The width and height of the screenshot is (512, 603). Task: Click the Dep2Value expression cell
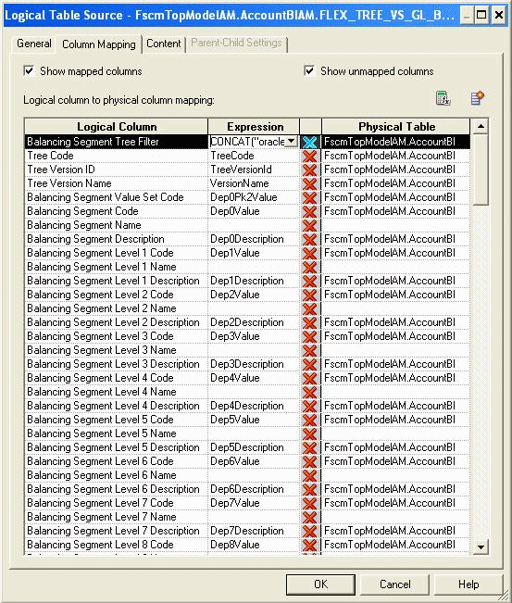pos(254,295)
